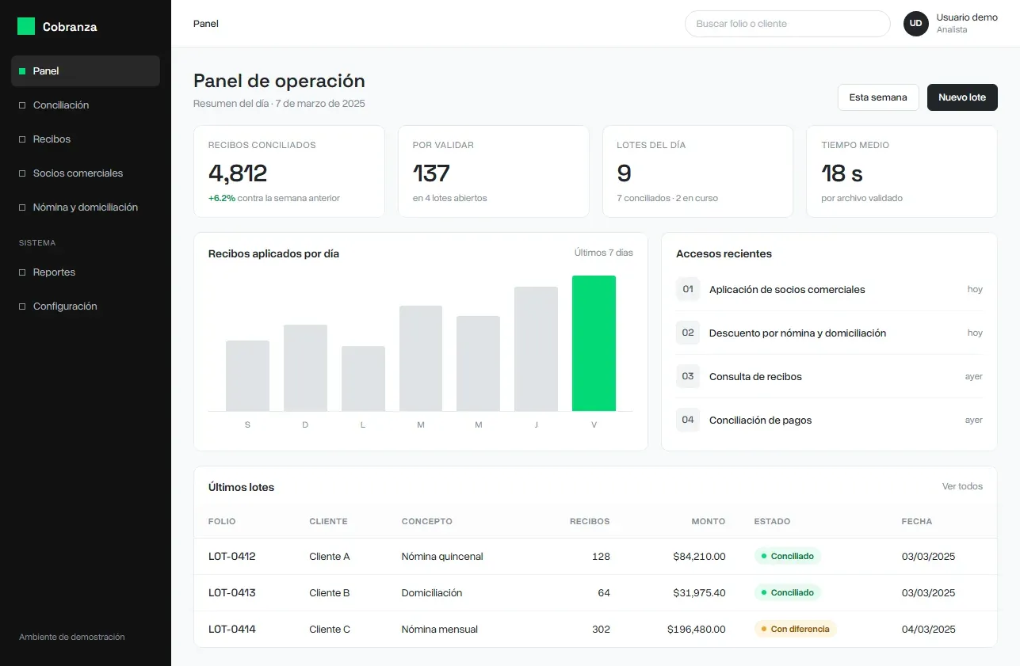
Task: Focus the Buscar folio o cliente field
Action: (788, 24)
